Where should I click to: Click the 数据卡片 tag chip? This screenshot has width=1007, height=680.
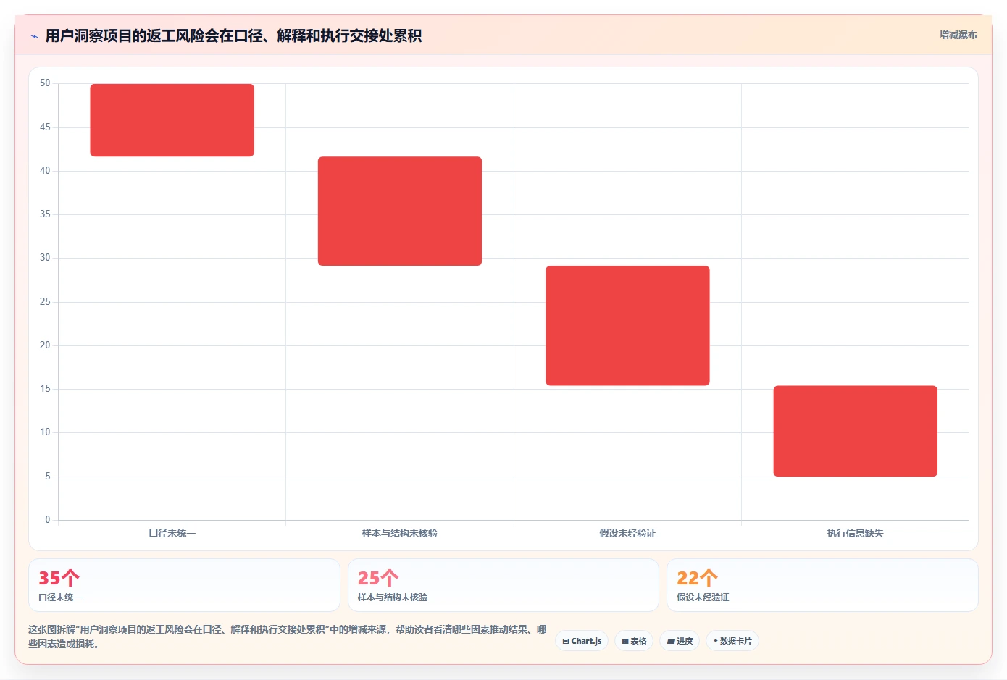tap(732, 641)
